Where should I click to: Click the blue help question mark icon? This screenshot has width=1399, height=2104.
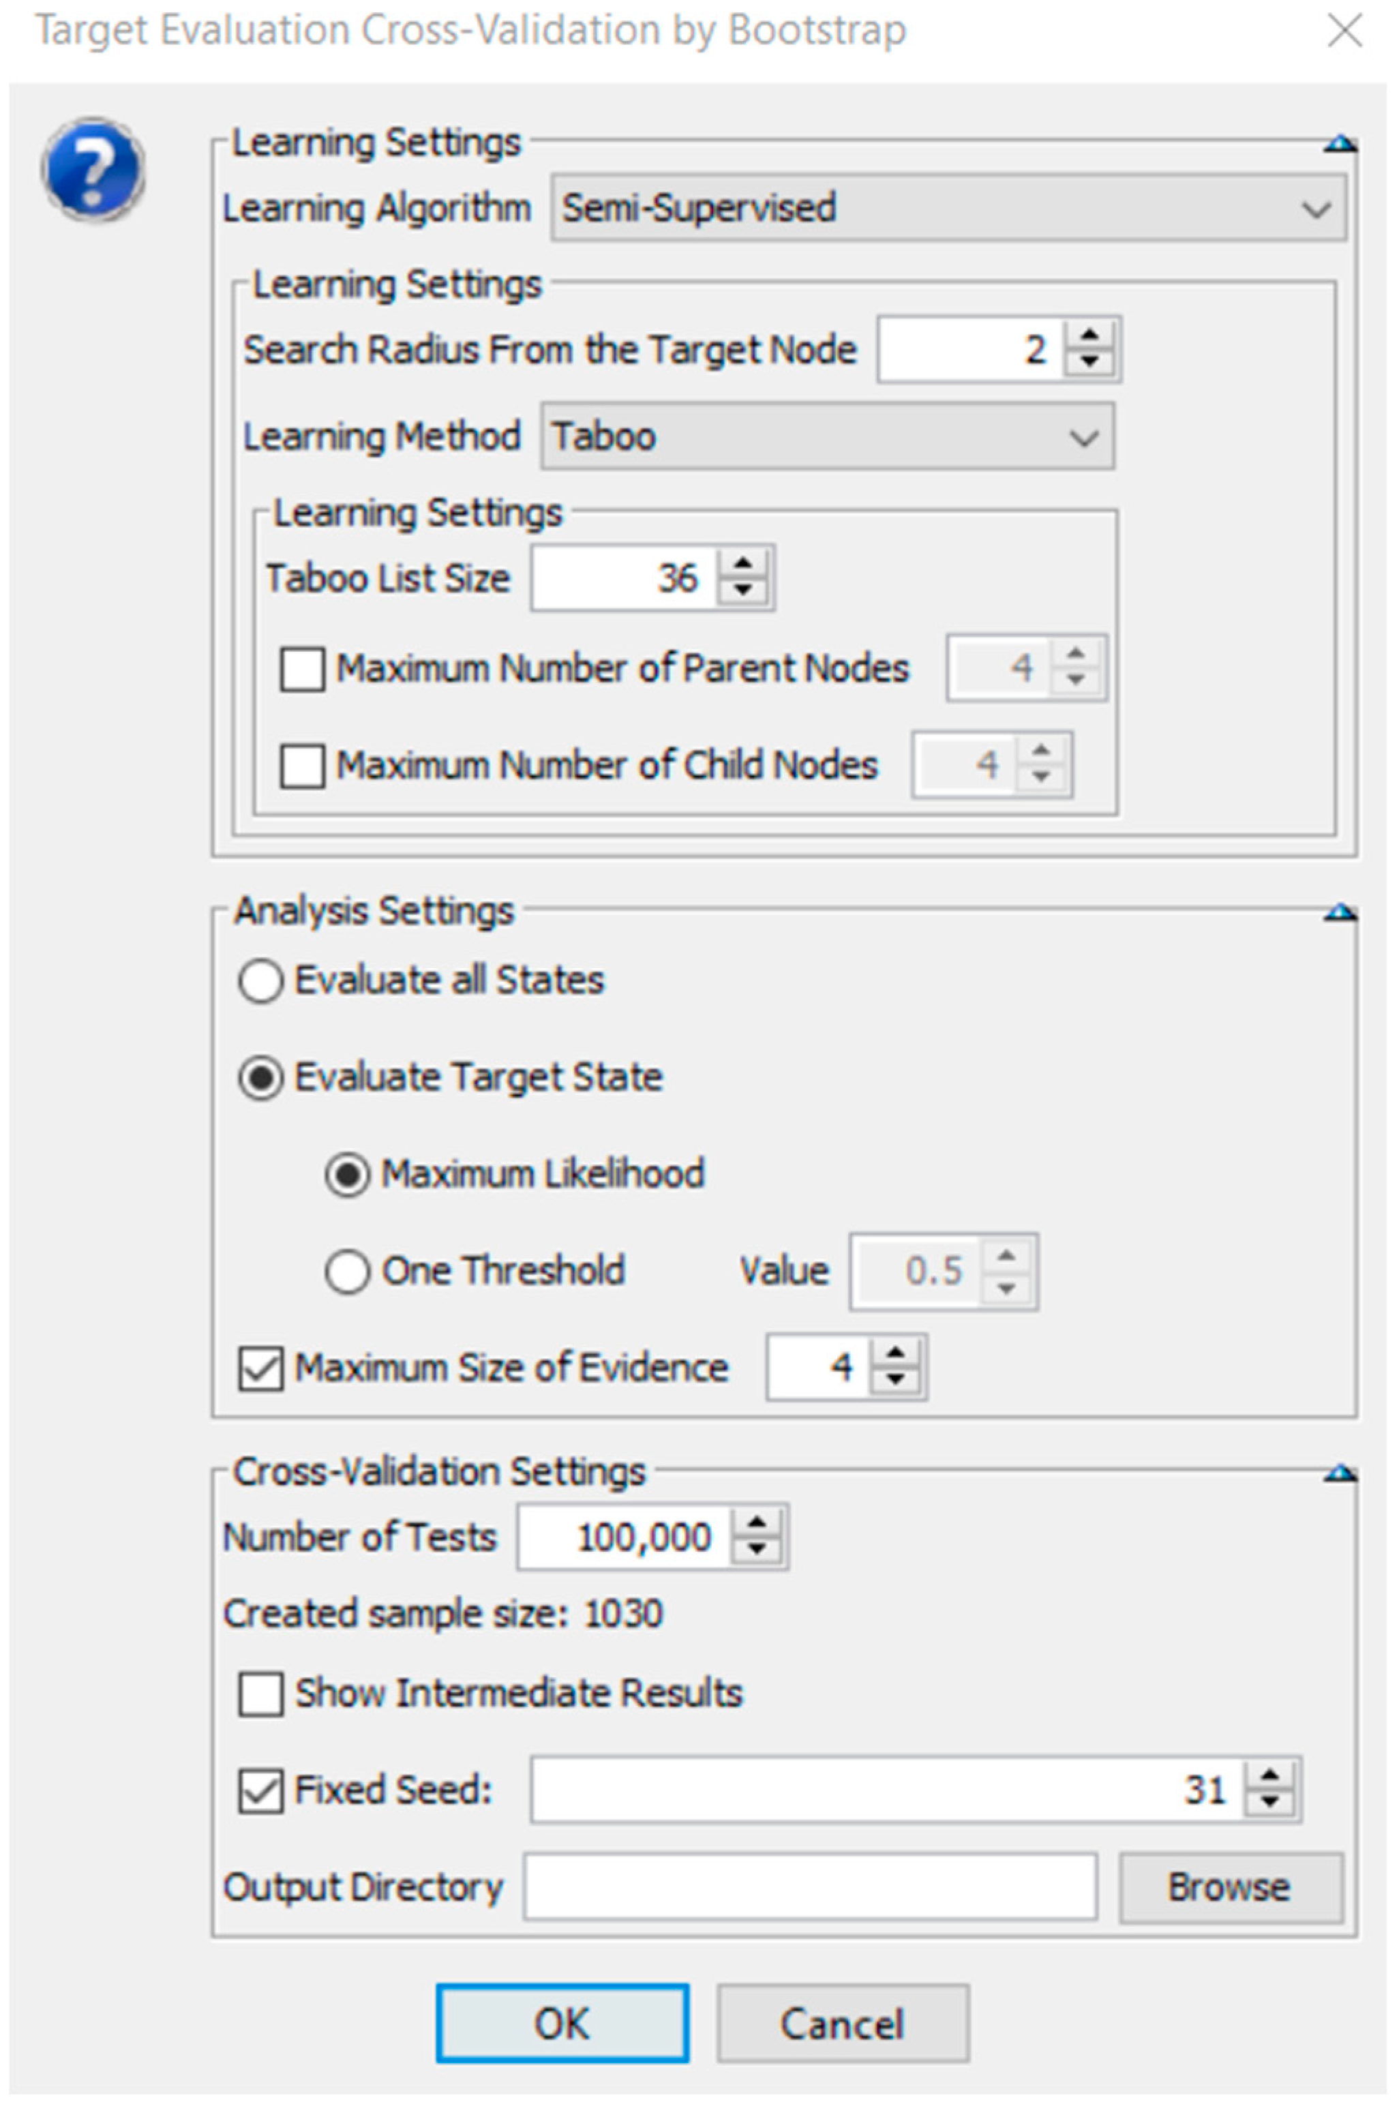point(93,168)
